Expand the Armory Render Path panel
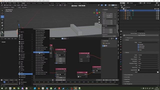The width and height of the screenshot is (160, 90). tap(128, 75)
